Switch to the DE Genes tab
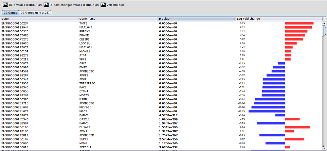 click(x=10, y=13)
